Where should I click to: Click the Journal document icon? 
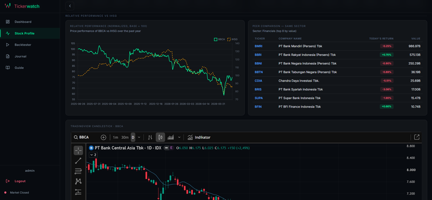8,56
